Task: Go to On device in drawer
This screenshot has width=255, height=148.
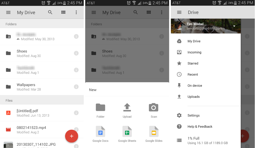Action: (x=195, y=86)
